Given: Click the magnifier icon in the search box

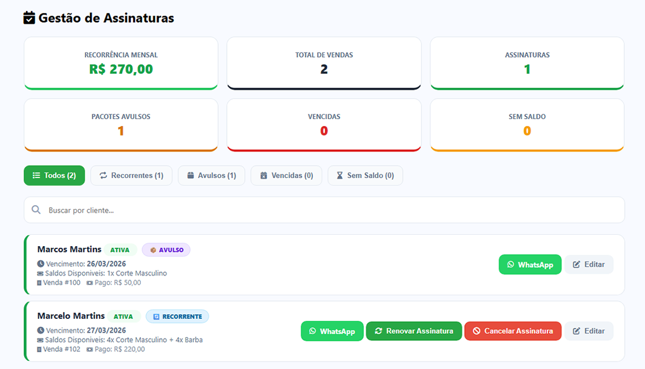Looking at the screenshot, I should coord(36,210).
